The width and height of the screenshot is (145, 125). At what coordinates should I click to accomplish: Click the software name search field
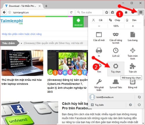click(44, 34)
